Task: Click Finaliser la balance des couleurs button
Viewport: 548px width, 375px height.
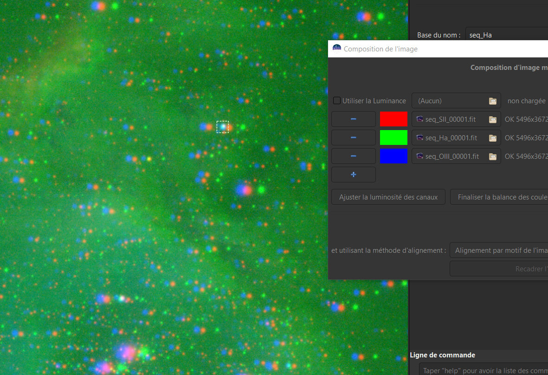Action: point(499,197)
